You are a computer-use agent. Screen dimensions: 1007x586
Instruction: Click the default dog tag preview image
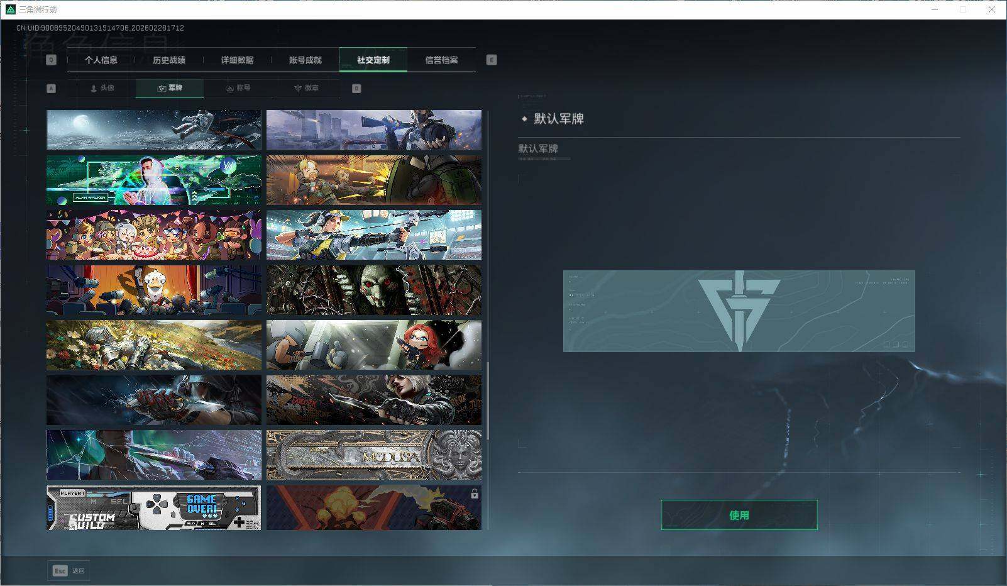[739, 311]
